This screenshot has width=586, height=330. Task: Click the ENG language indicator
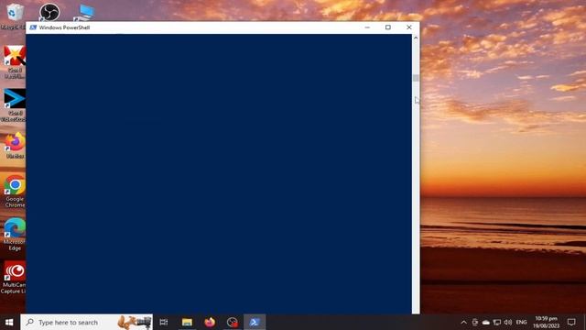(x=521, y=322)
